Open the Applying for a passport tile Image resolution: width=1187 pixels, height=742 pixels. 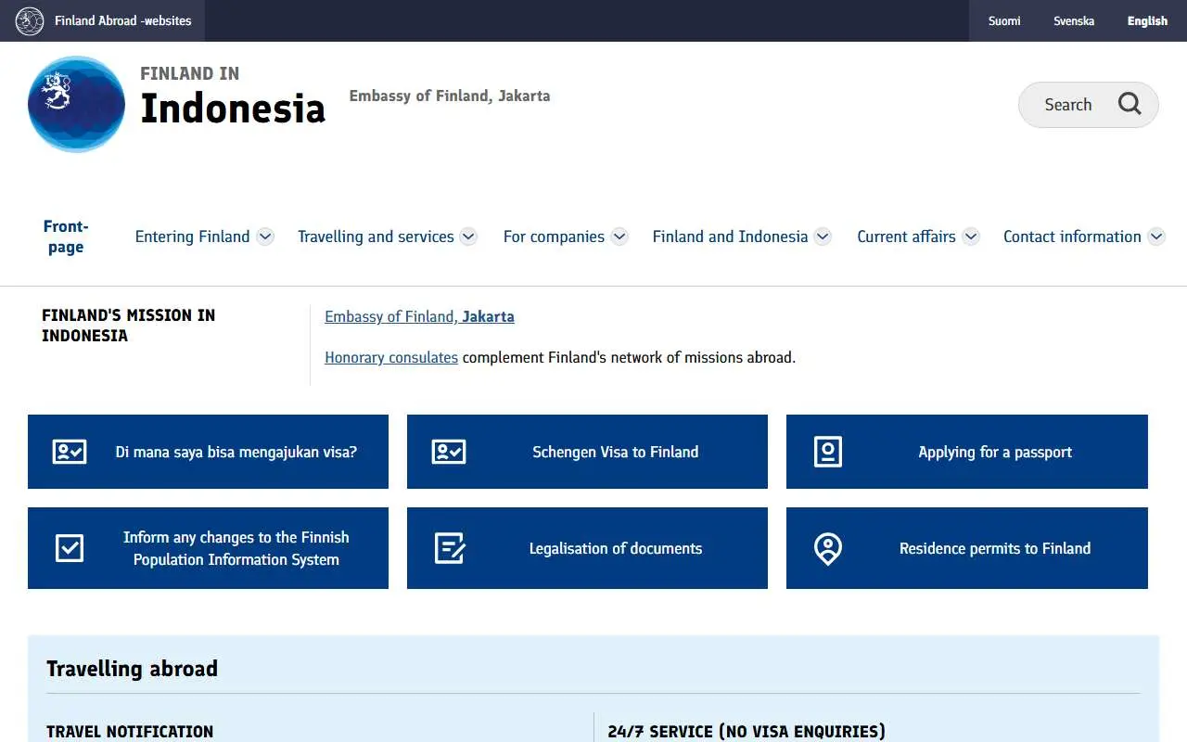967,452
